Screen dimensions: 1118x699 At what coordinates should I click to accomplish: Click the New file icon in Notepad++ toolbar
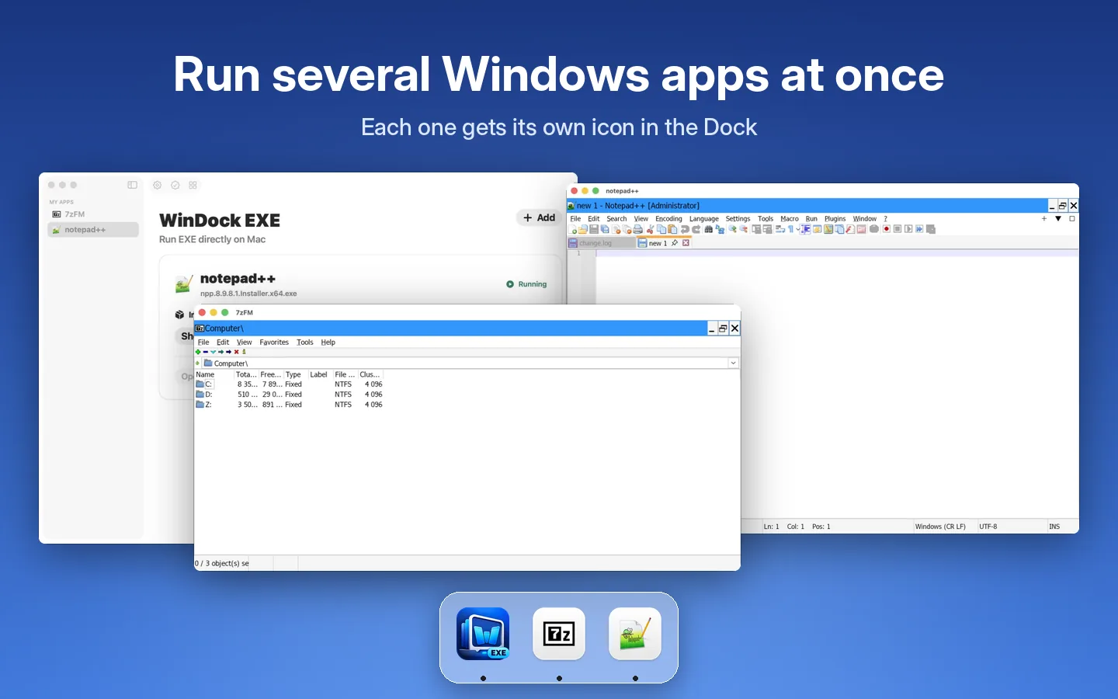[x=572, y=229]
